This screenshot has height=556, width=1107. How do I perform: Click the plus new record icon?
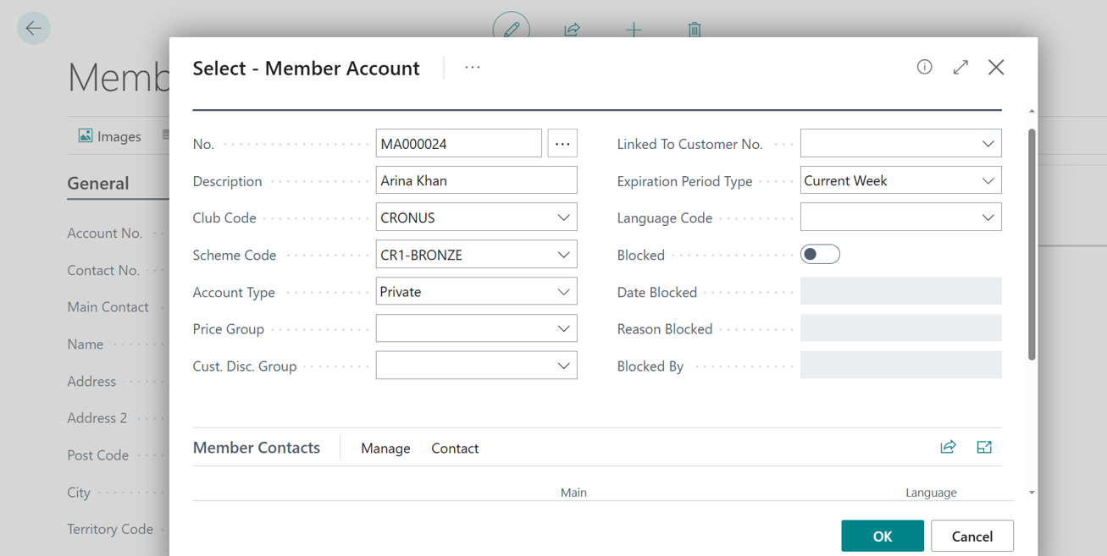click(x=634, y=30)
